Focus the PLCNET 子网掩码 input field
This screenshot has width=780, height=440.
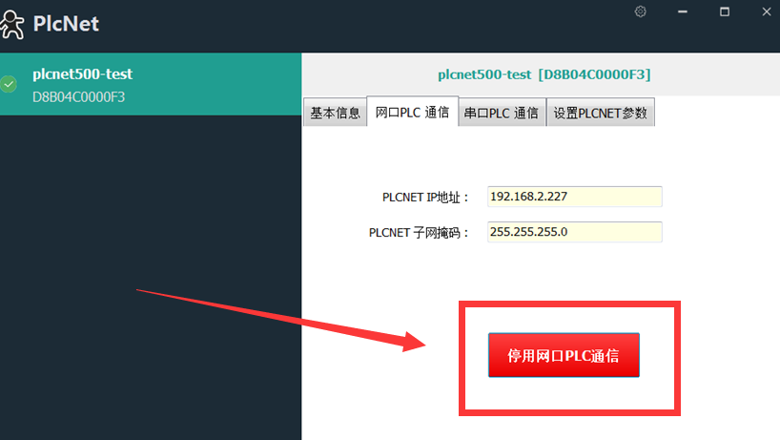pyautogui.click(x=574, y=232)
